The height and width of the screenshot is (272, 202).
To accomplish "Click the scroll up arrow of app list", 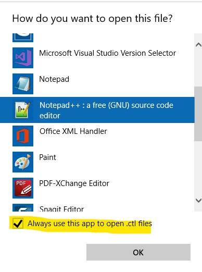I will [x=198, y=45].
